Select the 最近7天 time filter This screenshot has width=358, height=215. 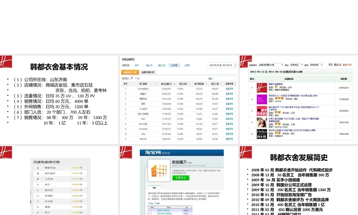pos(149,65)
